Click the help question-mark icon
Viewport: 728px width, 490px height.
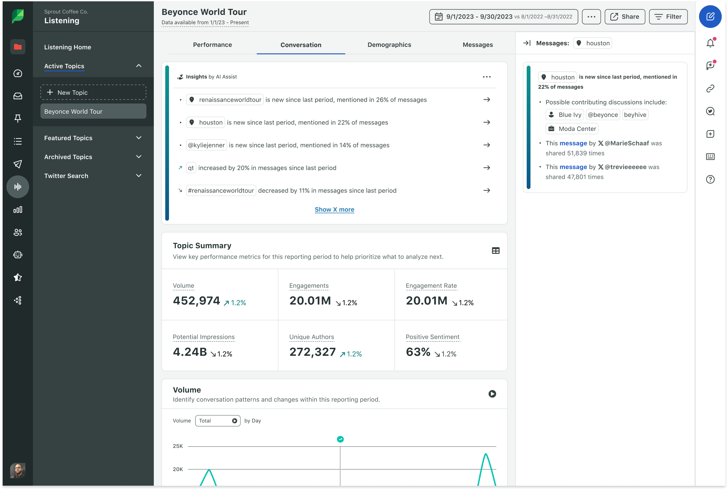click(x=710, y=179)
